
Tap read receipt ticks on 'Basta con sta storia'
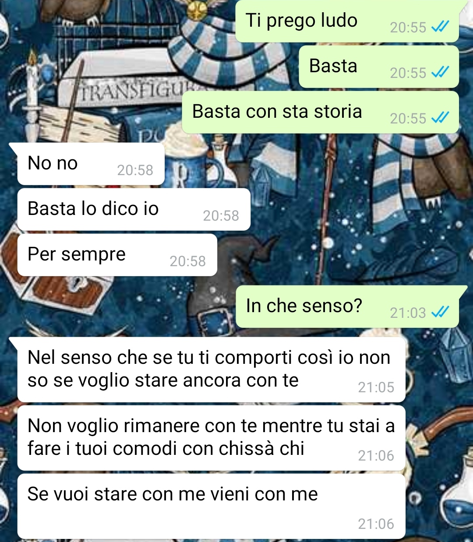440,118
